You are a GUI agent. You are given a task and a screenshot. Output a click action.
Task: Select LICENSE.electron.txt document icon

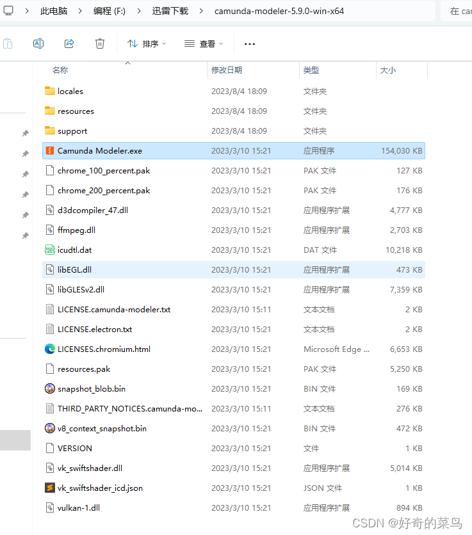pyautogui.click(x=50, y=329)
